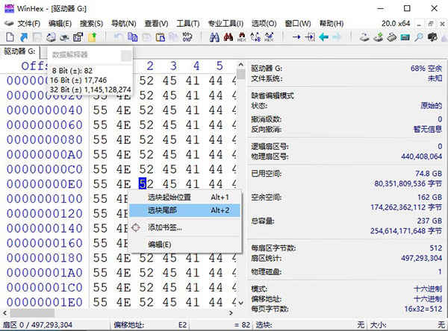
Task: Click the status bar 偏移地址 E2 field
Action: [x=150, y=325]
